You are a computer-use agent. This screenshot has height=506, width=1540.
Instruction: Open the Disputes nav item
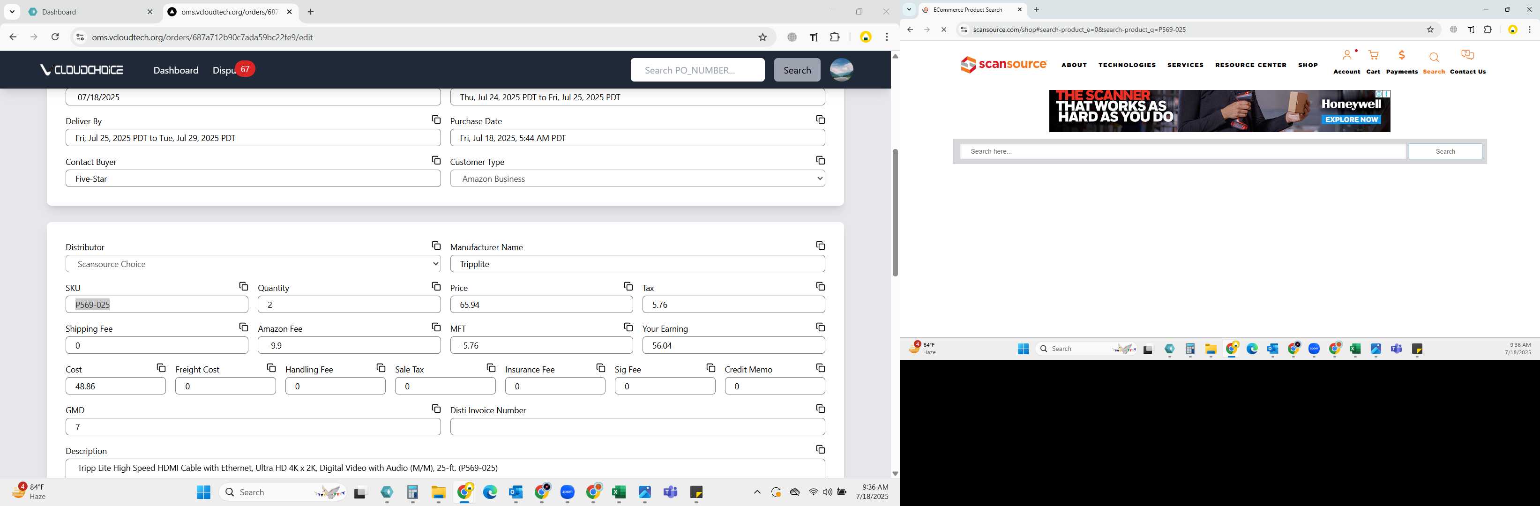click(x=224, y=70)
